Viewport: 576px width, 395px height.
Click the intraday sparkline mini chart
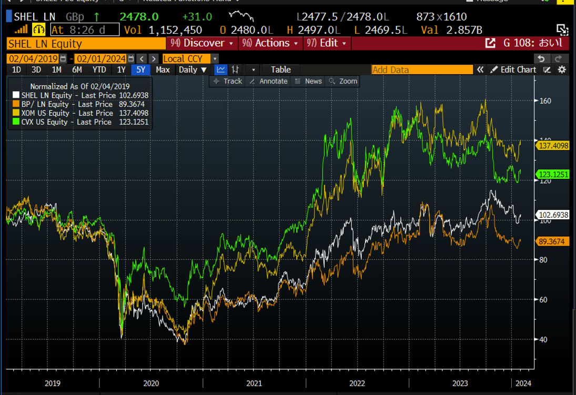click(x=241, y=16)
